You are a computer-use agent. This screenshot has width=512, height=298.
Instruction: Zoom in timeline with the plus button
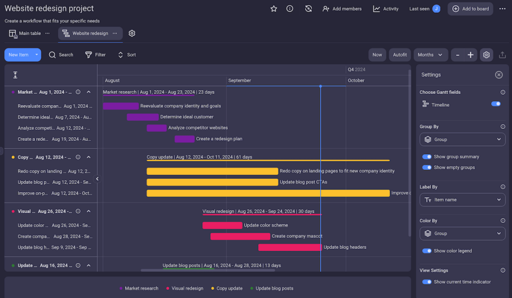pos(470,55)
